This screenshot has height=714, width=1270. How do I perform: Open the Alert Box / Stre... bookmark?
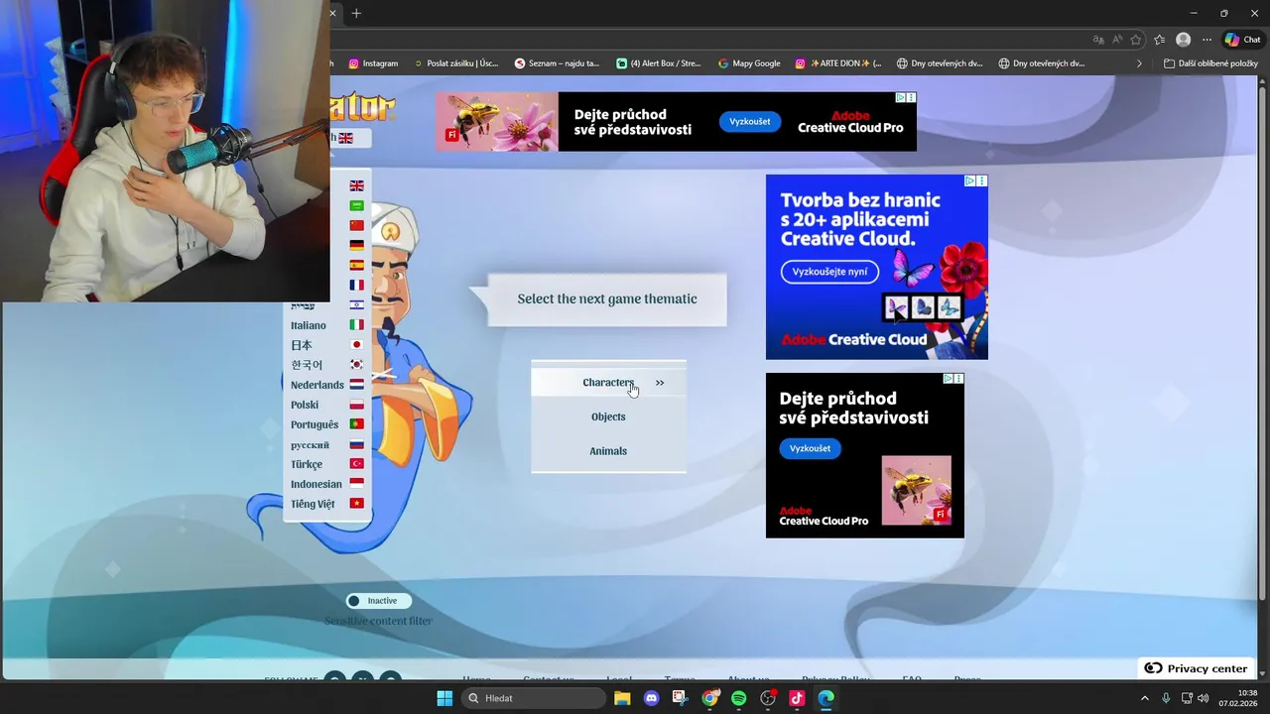click(659, 63)
